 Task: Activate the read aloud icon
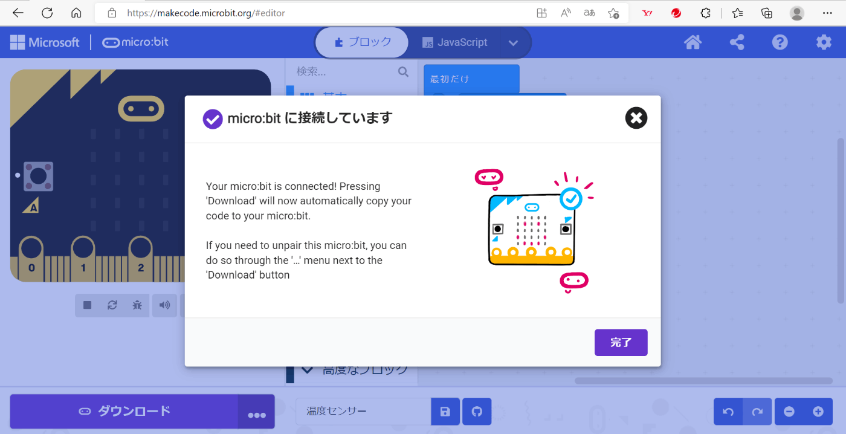566,13
